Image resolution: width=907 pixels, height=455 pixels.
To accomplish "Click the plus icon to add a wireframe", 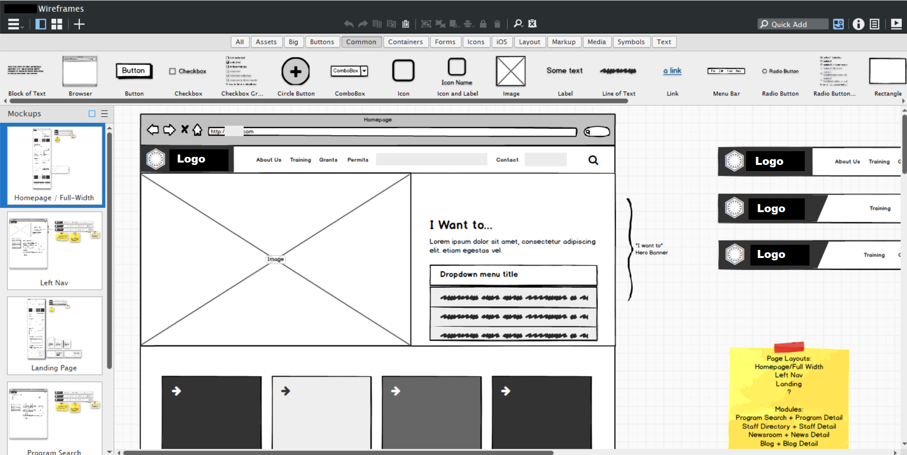I will coord(79,25).
